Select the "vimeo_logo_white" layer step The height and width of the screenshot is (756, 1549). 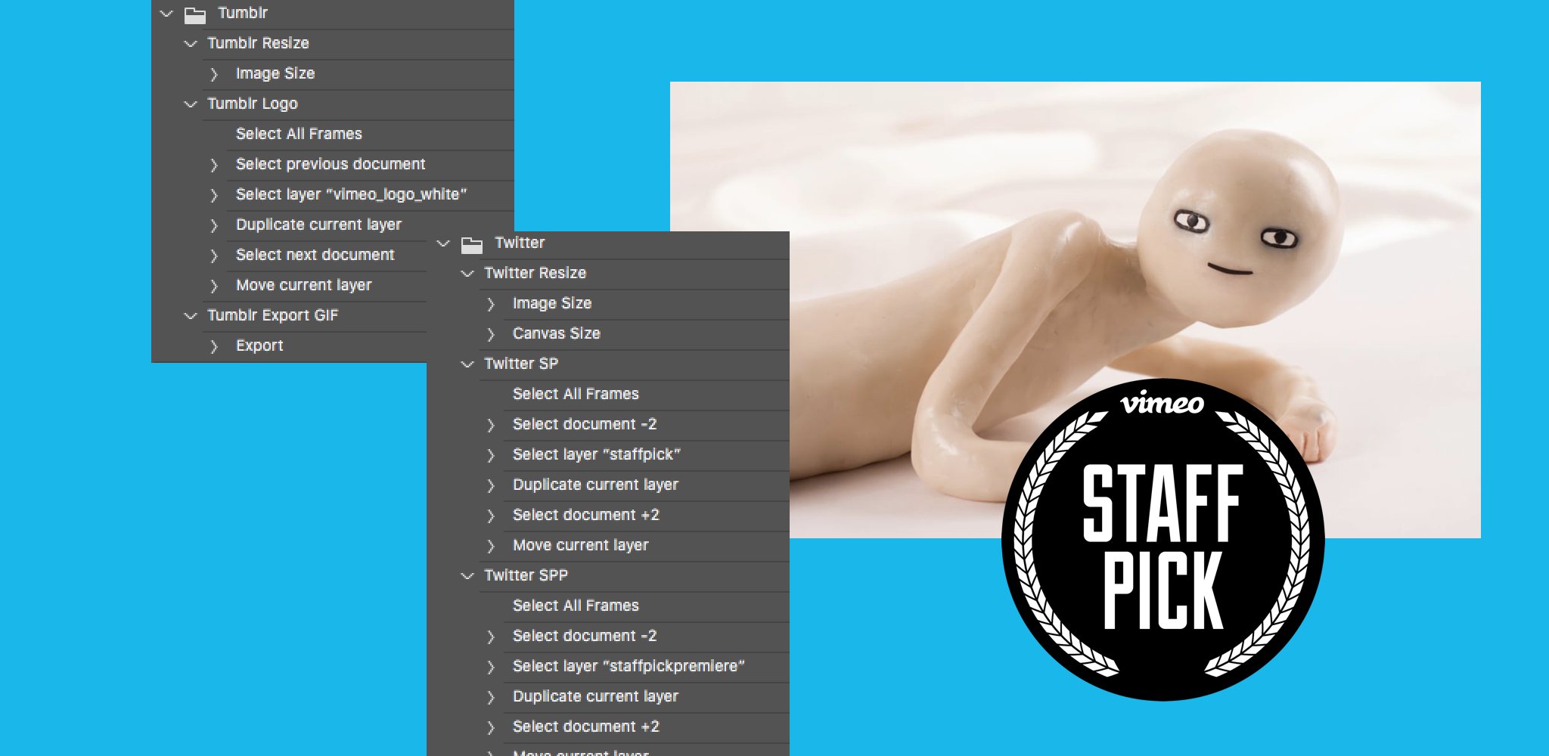click(x=351, y=194)
